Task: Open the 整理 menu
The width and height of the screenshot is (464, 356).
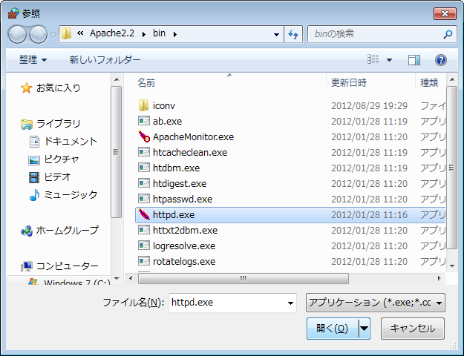Action: 33,60
